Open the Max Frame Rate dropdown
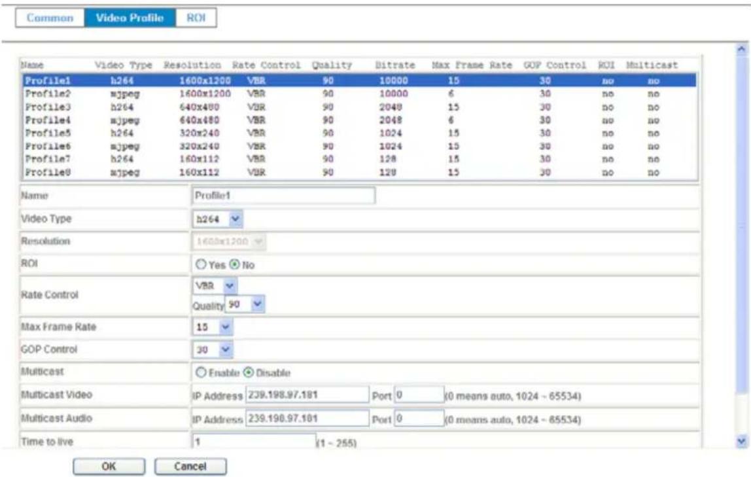Image resolution: width=751 pixels, height=477 pixels. coord(212,327)
